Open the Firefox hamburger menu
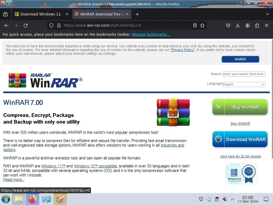The image size is (273, 205). pyautogui.click(x=267, y=25)
